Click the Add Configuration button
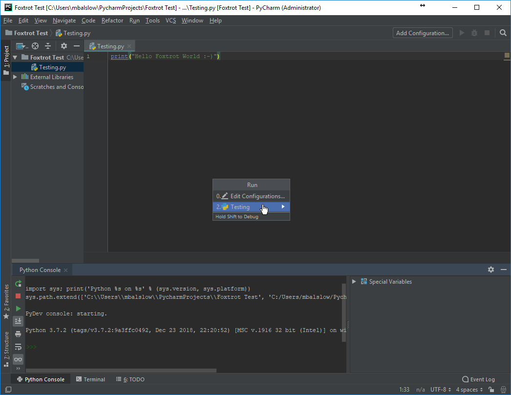 423,33
